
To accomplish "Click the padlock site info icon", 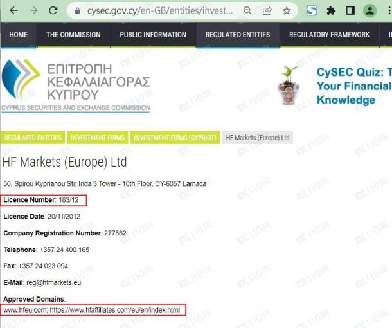I will [x=78, y=11].
